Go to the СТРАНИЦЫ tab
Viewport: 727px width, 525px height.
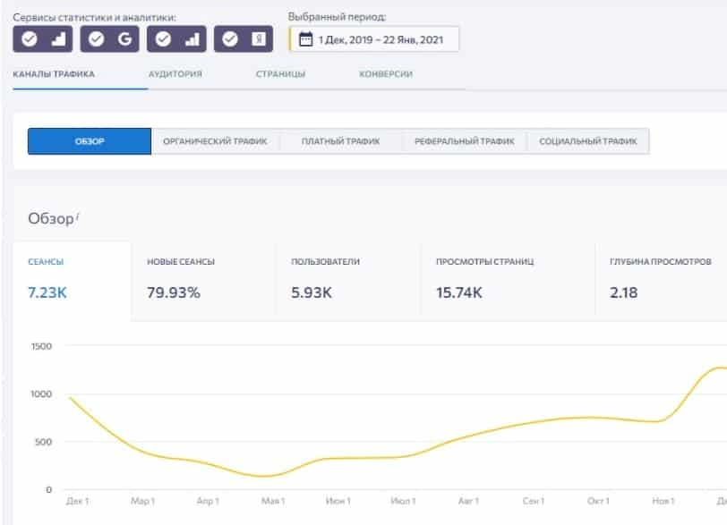pyautogui.click(x=280, y=74)
